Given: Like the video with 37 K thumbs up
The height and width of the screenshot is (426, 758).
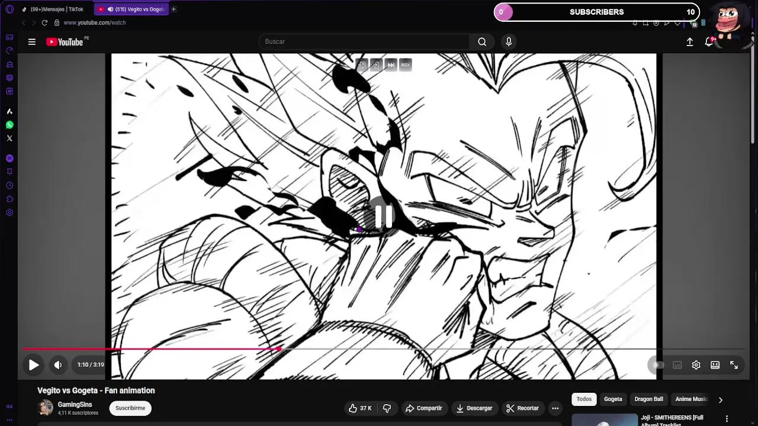Looking at the screenshot, I should click(x=360, y=408).
